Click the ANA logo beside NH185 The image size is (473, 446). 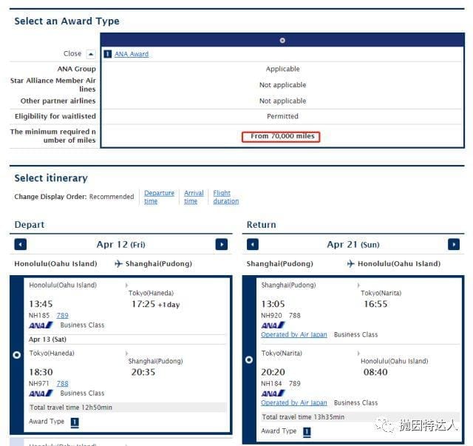(41, 325)
